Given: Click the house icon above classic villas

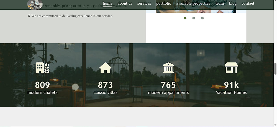Looking at the screenshot, I should click(105, 68).
